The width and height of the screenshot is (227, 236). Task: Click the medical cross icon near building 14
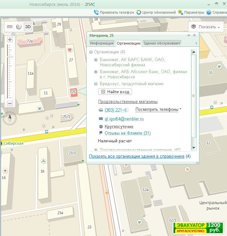(5, 171)
